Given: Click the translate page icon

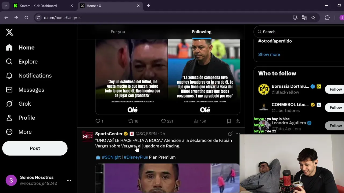Looking at the screenshot, I should coord(304,18).
